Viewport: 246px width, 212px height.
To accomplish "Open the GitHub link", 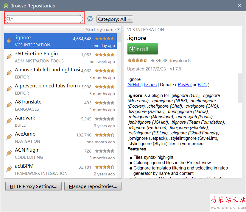I will pos(134,85).
